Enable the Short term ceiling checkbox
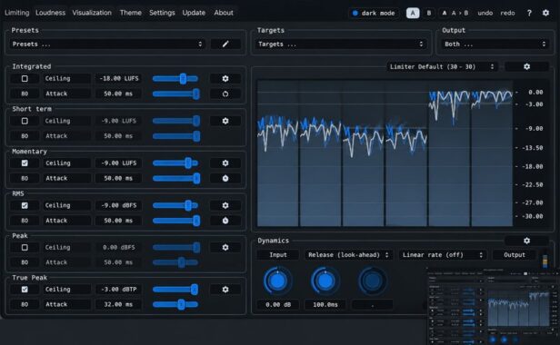560x345 pixels. (x=25, y=121)
